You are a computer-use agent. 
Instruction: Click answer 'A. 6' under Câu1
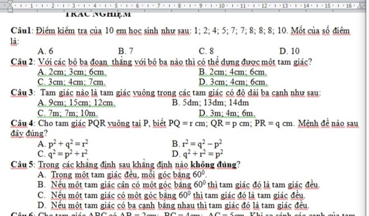(45, 51)
